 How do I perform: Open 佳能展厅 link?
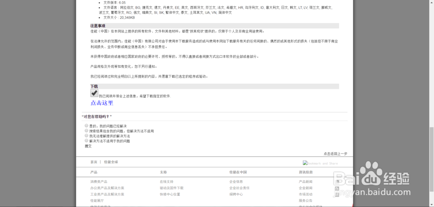click(x=97, y=200)
